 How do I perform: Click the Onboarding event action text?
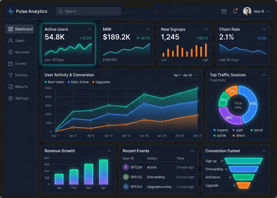[x=156, y=177]
